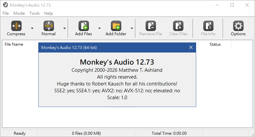This screenshot has width=255, height=137.
Task: Expand the Add Folder dropdown arrow
Action: pos(132,28)
